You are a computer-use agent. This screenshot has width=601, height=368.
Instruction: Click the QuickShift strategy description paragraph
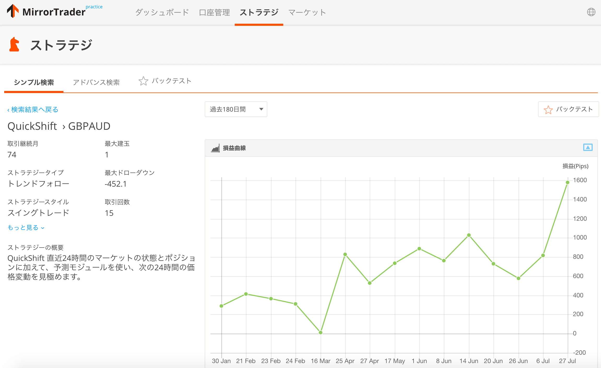click(101, 267)
